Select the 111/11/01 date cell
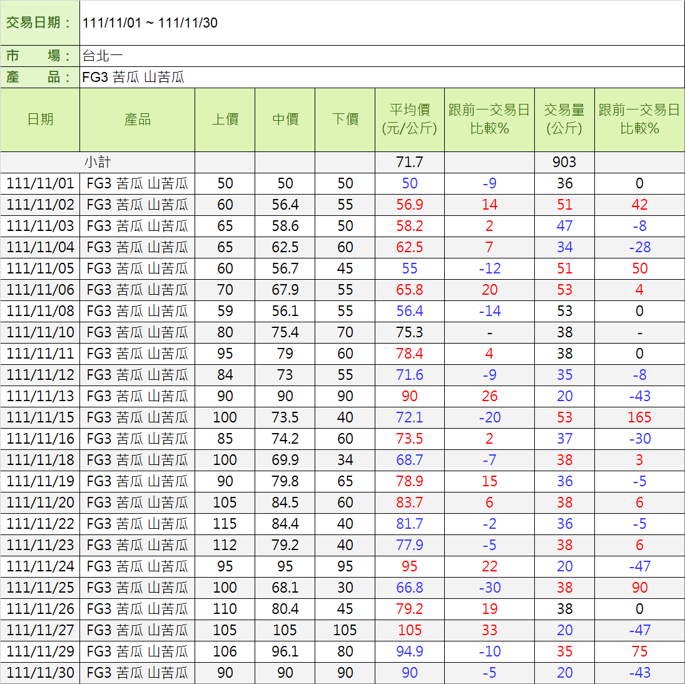This screenshot has width=685, height=684. pos(40,183)
